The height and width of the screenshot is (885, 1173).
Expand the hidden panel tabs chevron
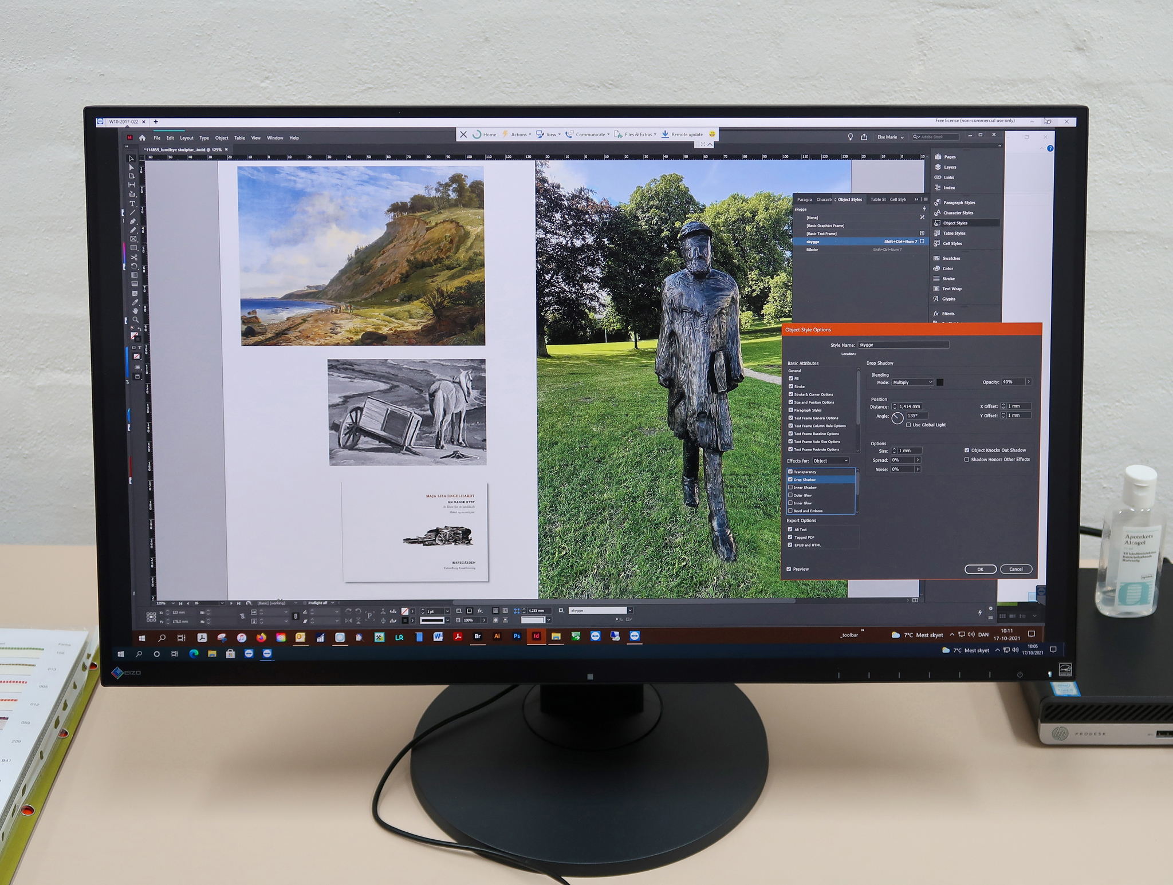916,200
